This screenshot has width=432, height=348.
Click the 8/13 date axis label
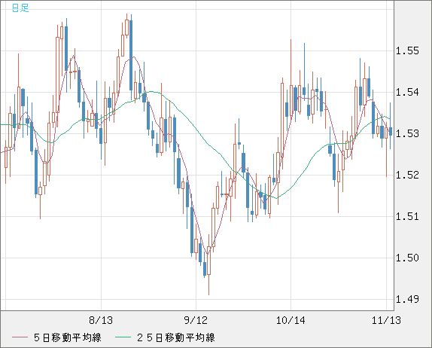[x=101, y=320]
